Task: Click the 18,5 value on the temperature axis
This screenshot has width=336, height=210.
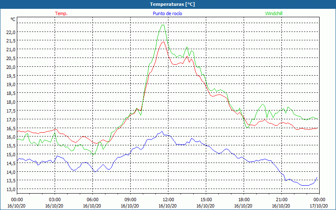Action: click(x=11, y=93)
